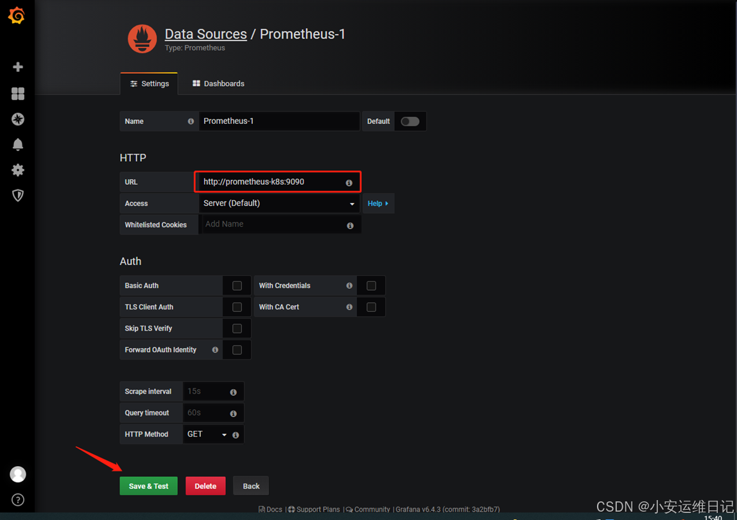Viewport: 737px width, 520px height.
Task: Click the Prometheus flame logo
Action: pyautogui.click(x=143, y=39)
